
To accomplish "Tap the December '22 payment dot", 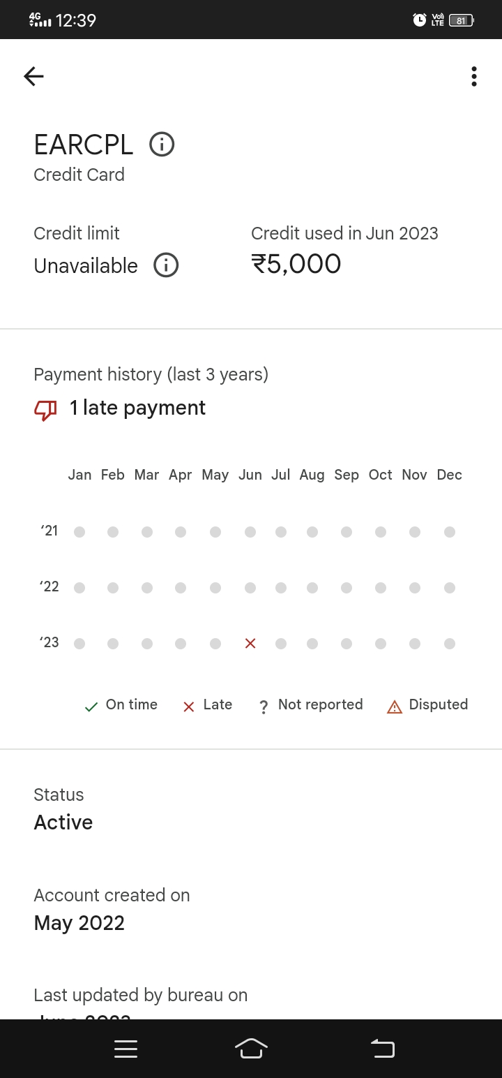I will [450, 588].
